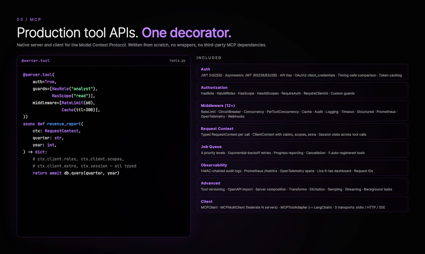The image size is (425, 254).
Task: Click the purple "One decorator." heading text
Action: pos(186,33)
